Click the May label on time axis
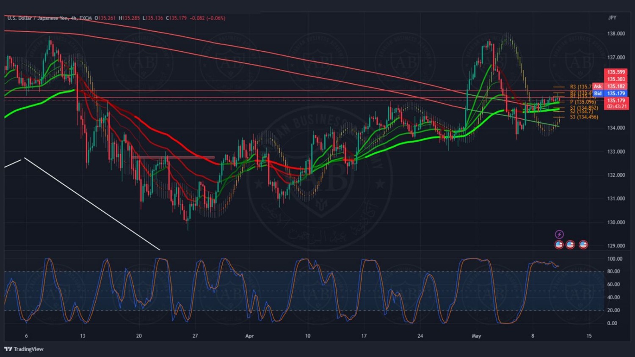 pos(476,336)
